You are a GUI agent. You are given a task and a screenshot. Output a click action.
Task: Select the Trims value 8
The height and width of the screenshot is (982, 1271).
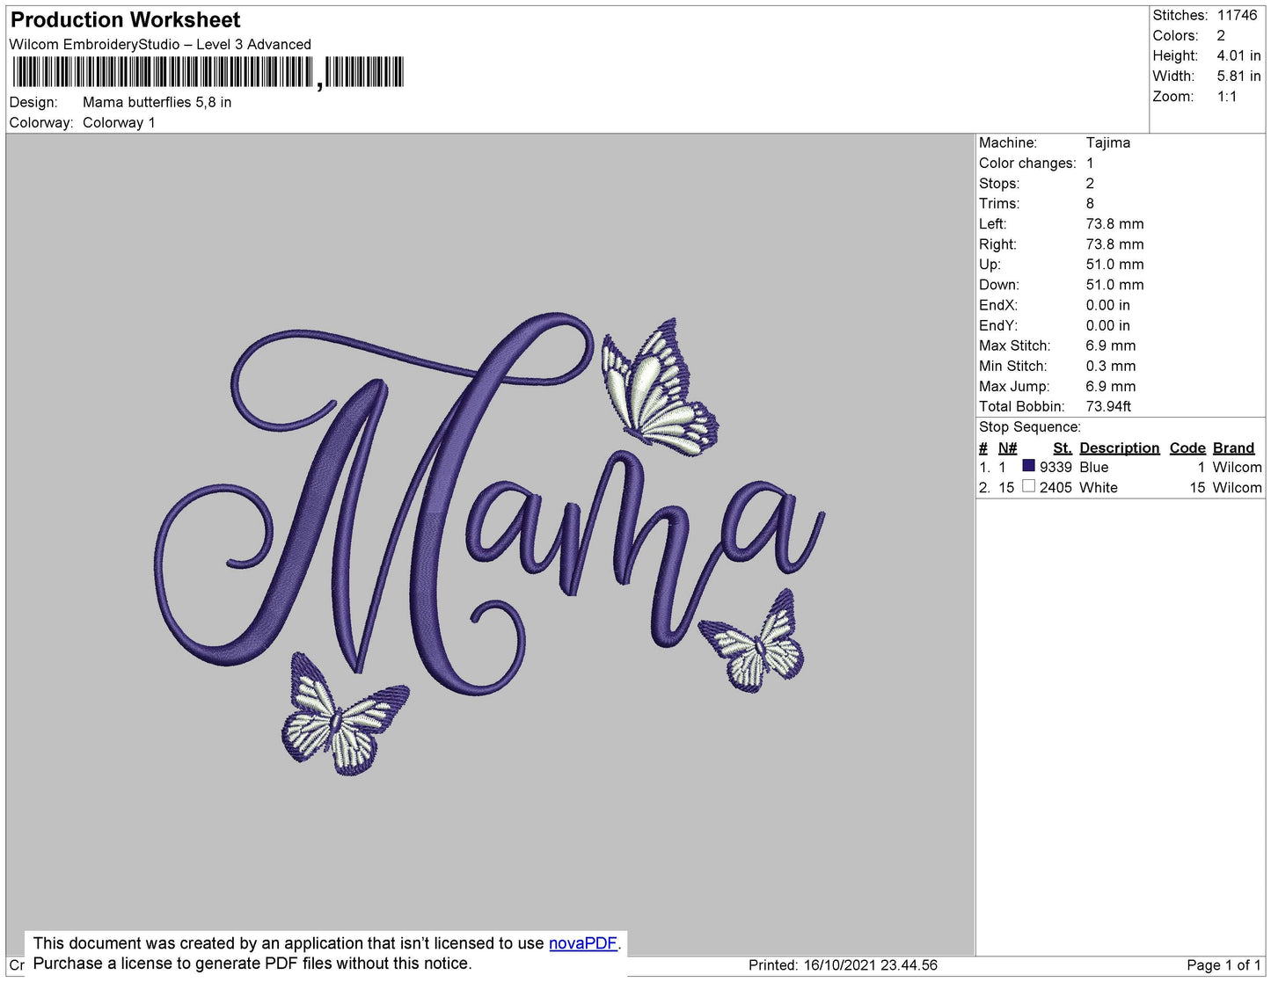click(x=1091, y=203)
